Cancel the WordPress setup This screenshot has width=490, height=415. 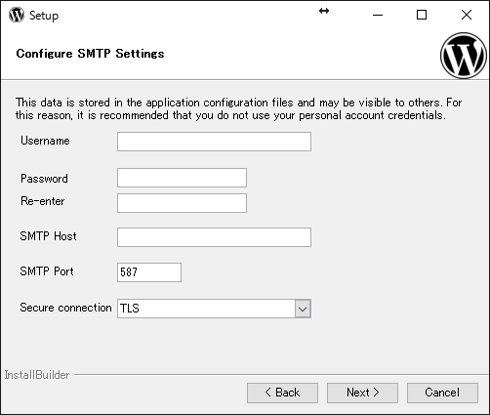(x=442, y=393)
